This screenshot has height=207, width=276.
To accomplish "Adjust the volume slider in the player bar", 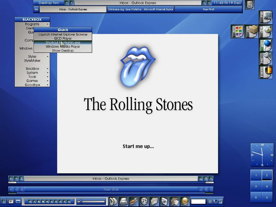I will (91, 201).
